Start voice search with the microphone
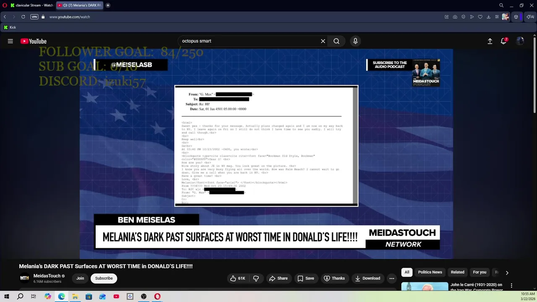The width and height of the screenshot is (537, 302). tap(355, 41)
